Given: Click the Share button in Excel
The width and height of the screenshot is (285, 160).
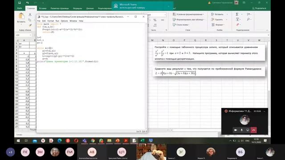Looking at the screenshot, I should click(x=259, y=8).
